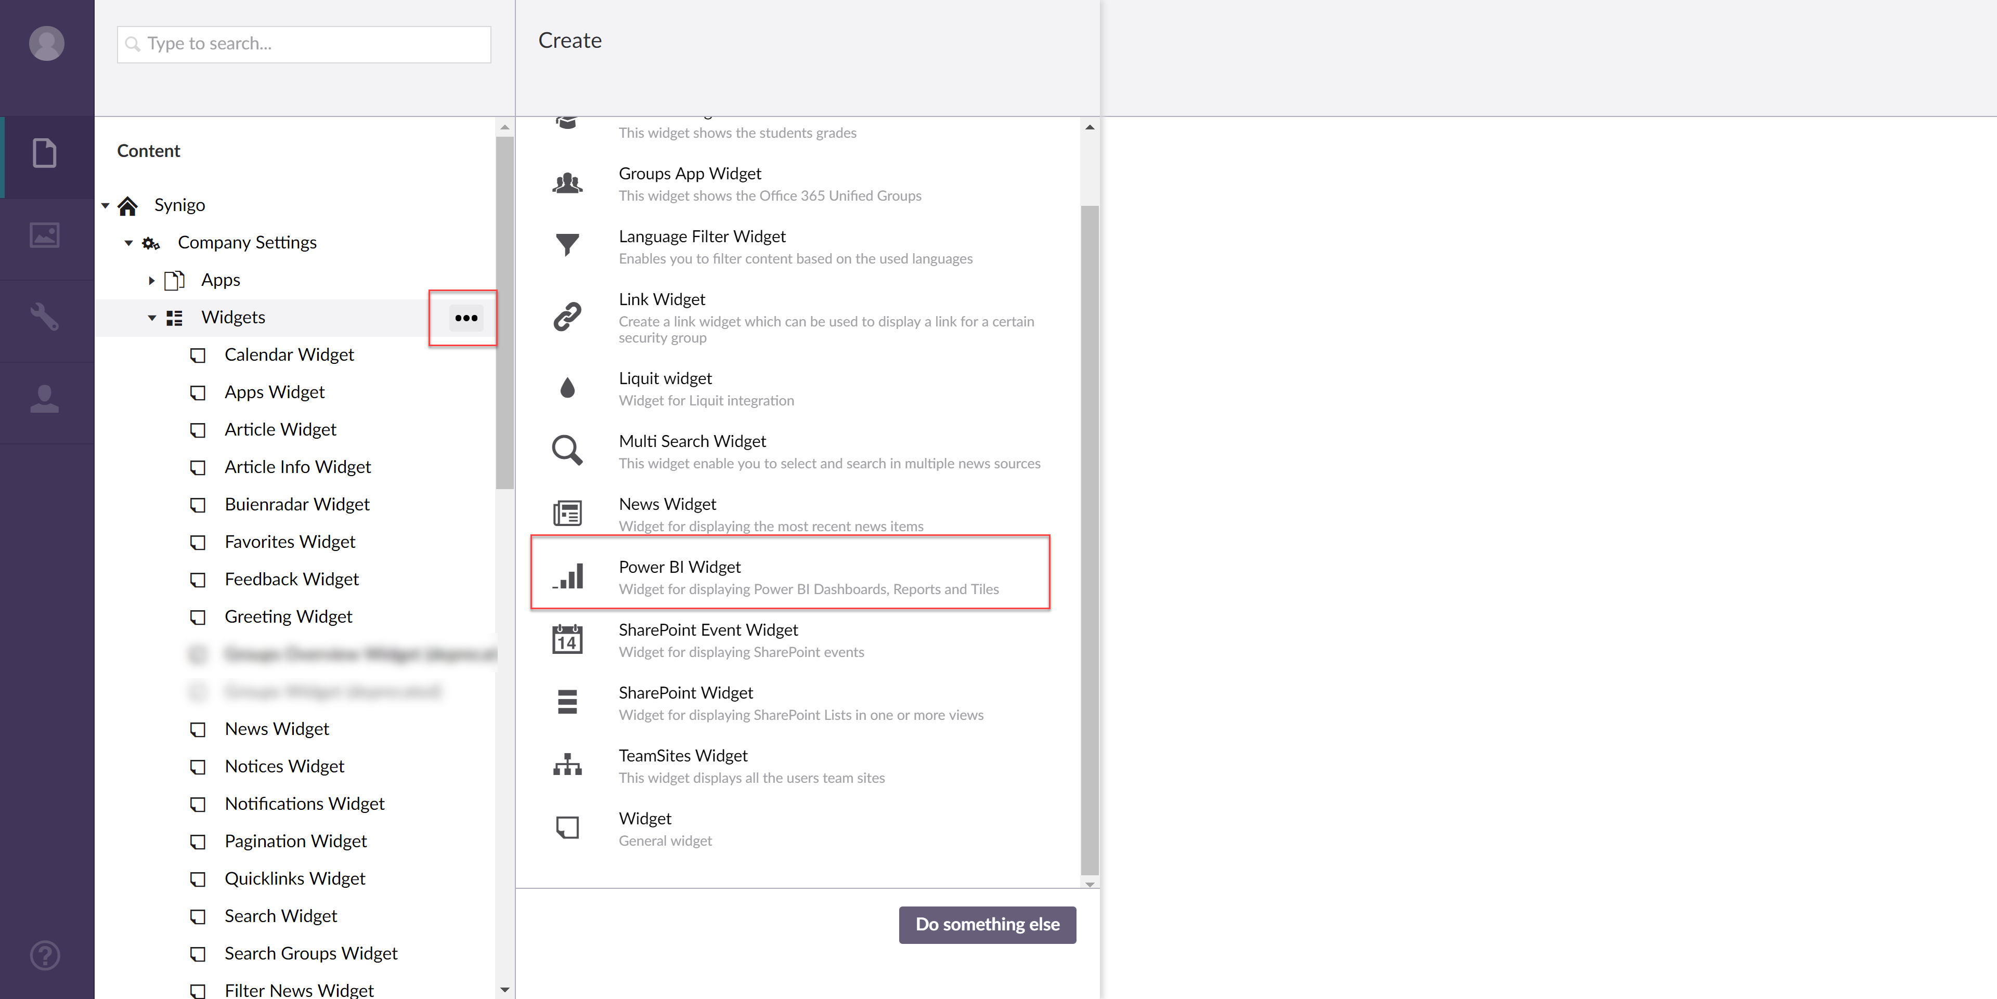Click the News Widget newspaper icon
Screen dimensions: 1997x999
point(567,513)
